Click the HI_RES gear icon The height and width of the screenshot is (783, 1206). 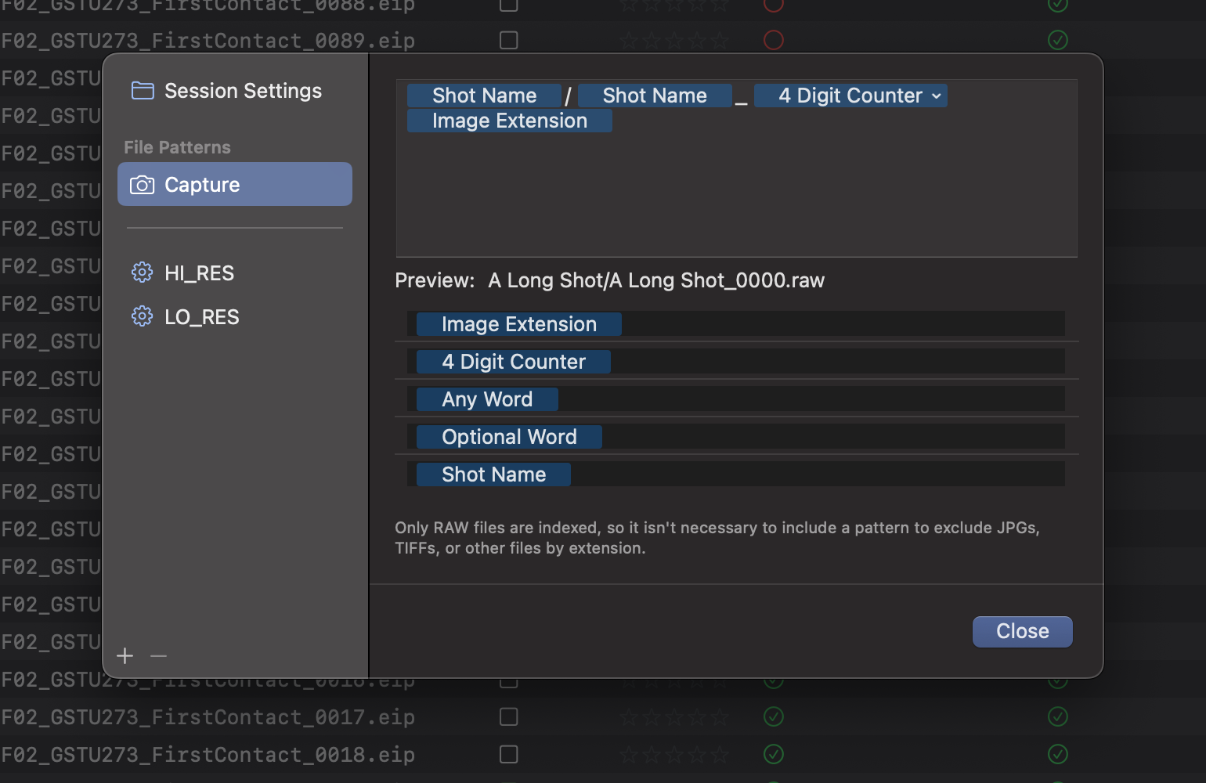click(x=142, y=272)
